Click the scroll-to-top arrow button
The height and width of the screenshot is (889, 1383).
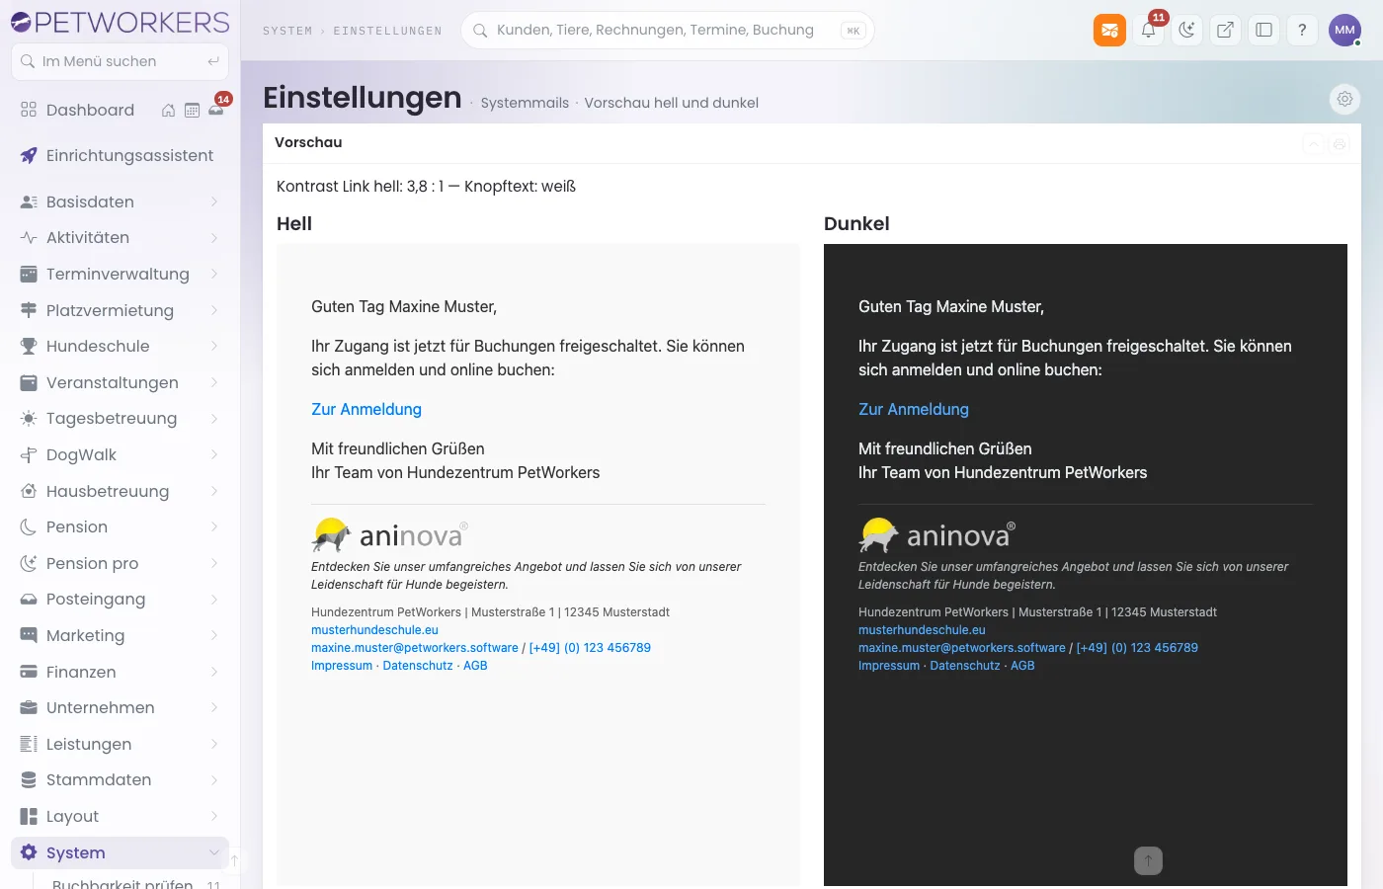[x=1148, y=860]
